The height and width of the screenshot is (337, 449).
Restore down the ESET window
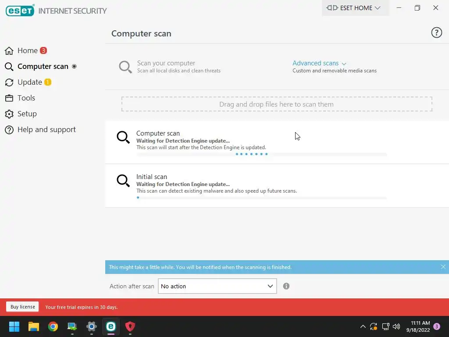(417, 8)
